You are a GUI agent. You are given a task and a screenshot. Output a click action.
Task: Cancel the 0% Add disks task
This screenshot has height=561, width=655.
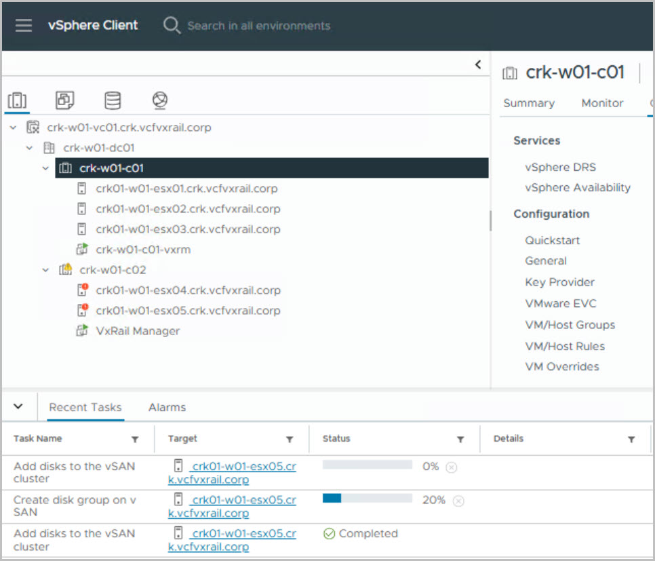[452, 467]
